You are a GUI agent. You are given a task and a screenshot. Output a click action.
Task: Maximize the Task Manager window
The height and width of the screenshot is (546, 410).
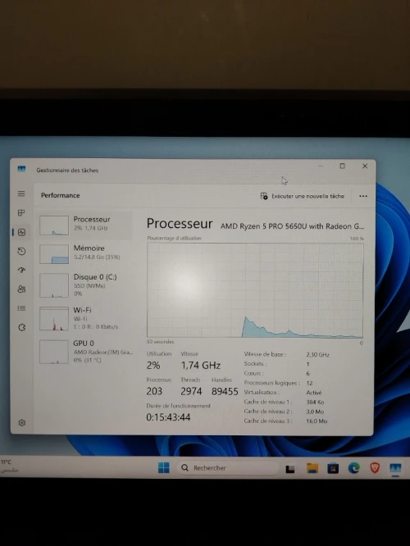(x=342, y=166)
